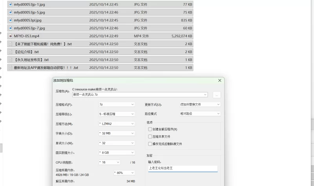Open the 压缩格式 7z dropdown
The width and height of the screenshot is (314, 186).
tap(116, 105)
